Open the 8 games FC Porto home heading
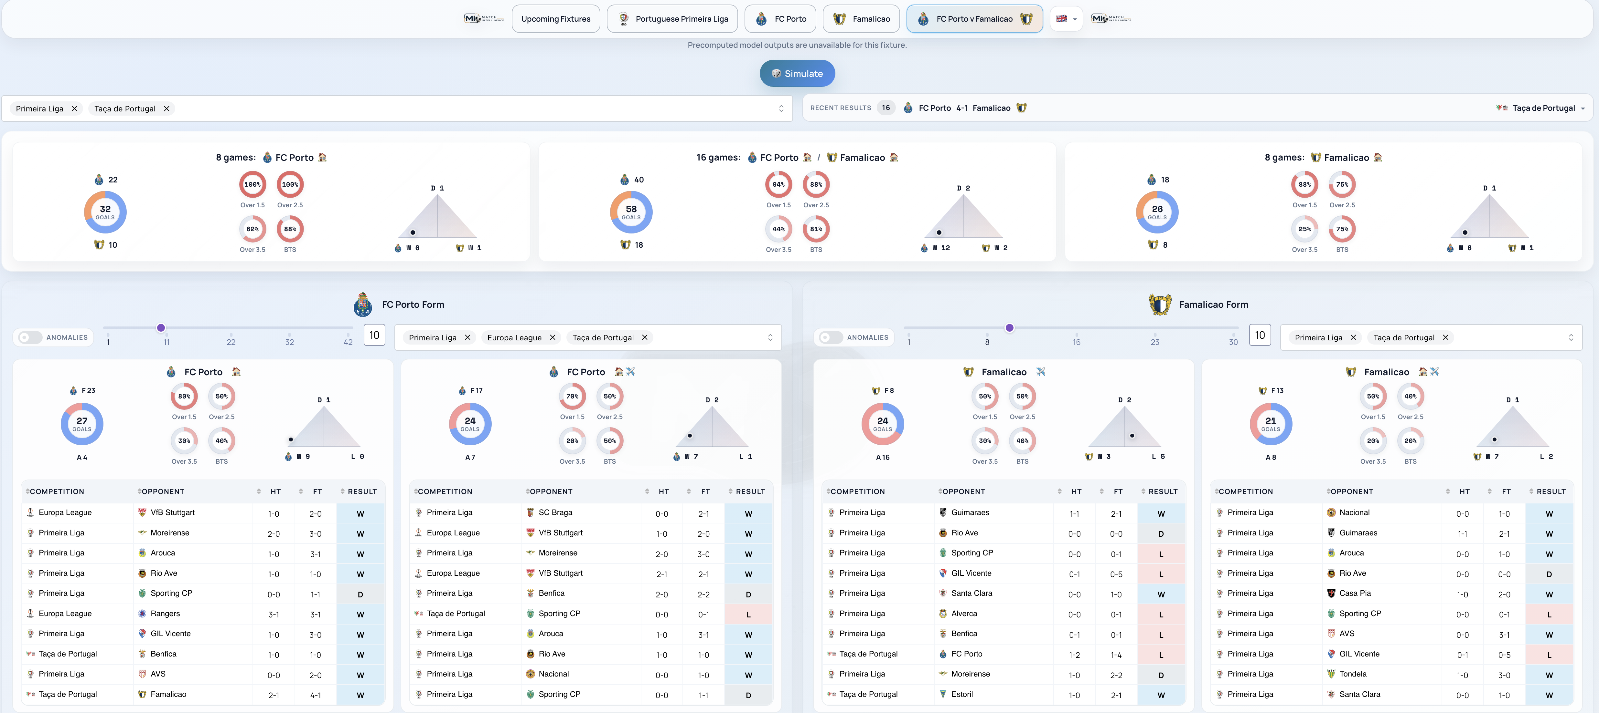The height and width of the screenshot is (713, 1599). pyautogui.click(x=271, y=158)
